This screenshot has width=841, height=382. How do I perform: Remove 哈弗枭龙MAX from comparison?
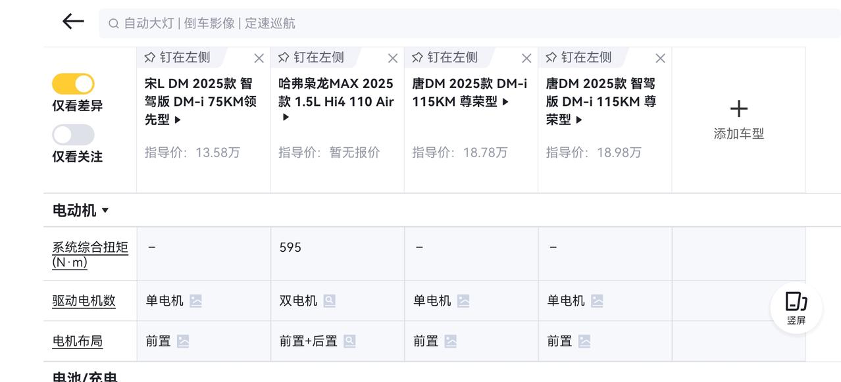pos(393,59)
